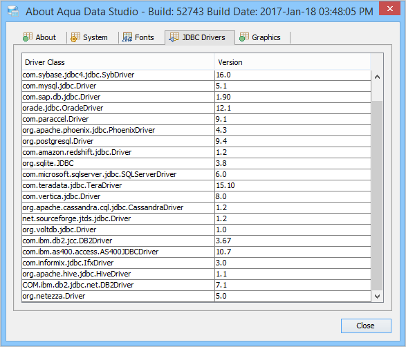Click the Close button
Viewport: 406px width, 347px height.
[x=366, y=326]
